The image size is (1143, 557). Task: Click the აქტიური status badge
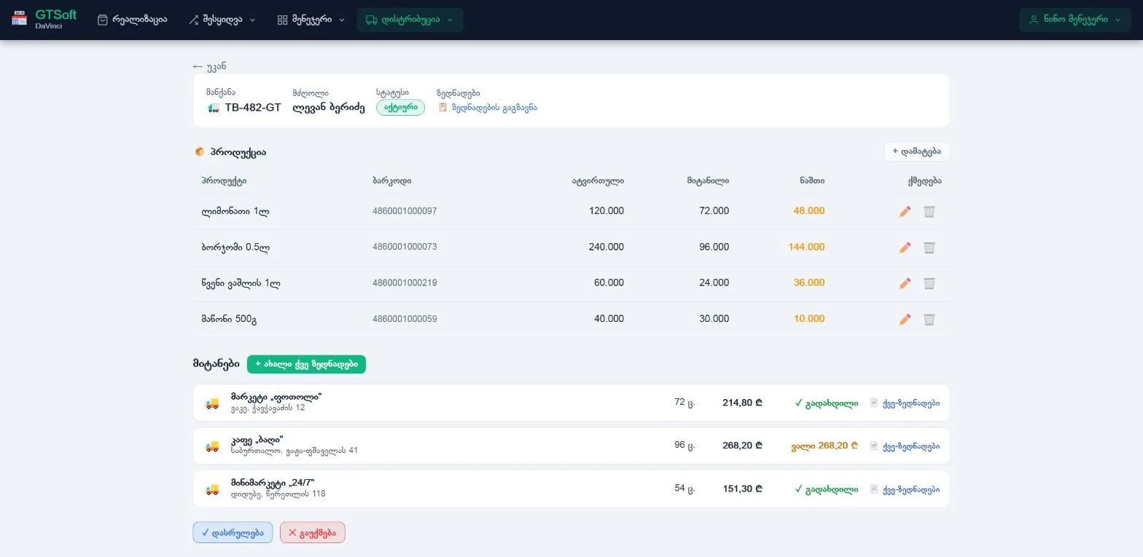400,108
